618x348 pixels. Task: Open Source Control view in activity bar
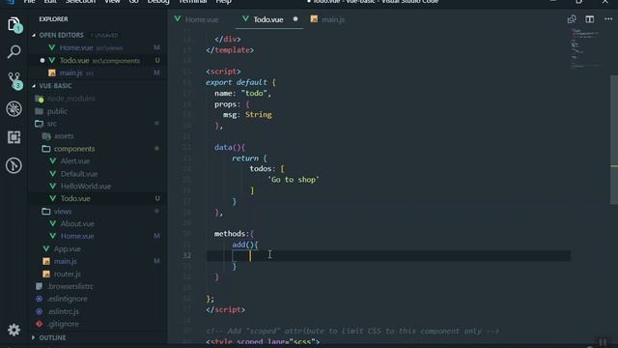(x=14, y=80)
